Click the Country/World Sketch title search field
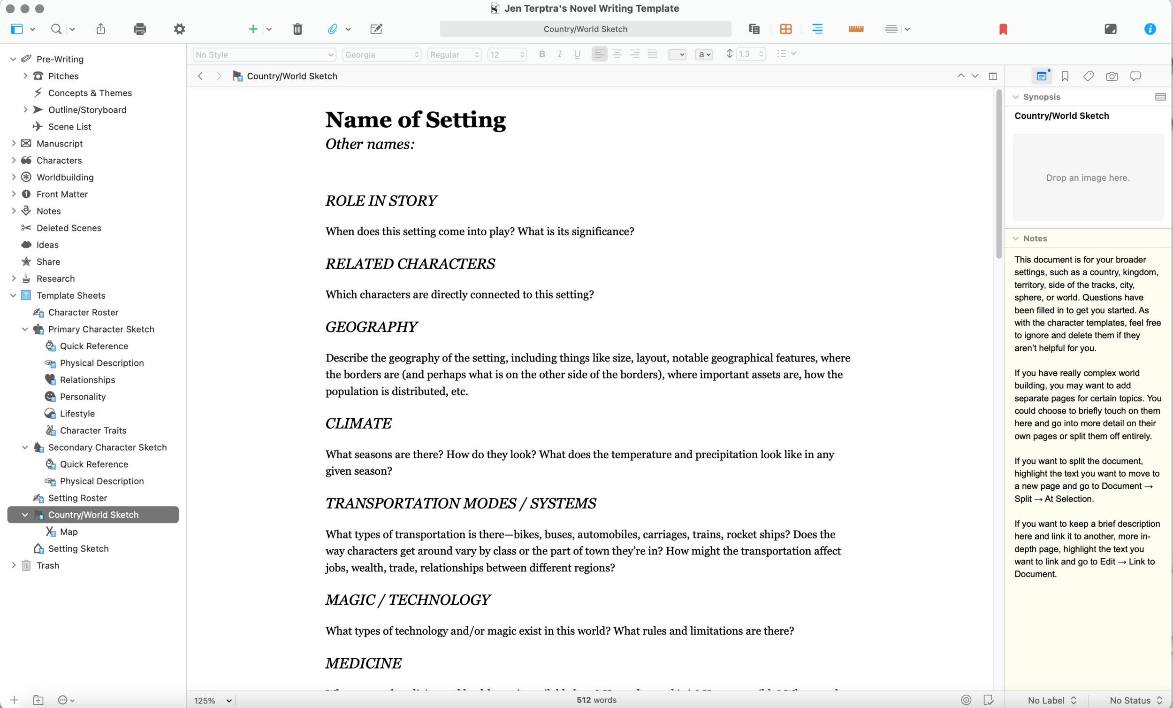Screen dimensions: 1173x708 click(585, 29)
